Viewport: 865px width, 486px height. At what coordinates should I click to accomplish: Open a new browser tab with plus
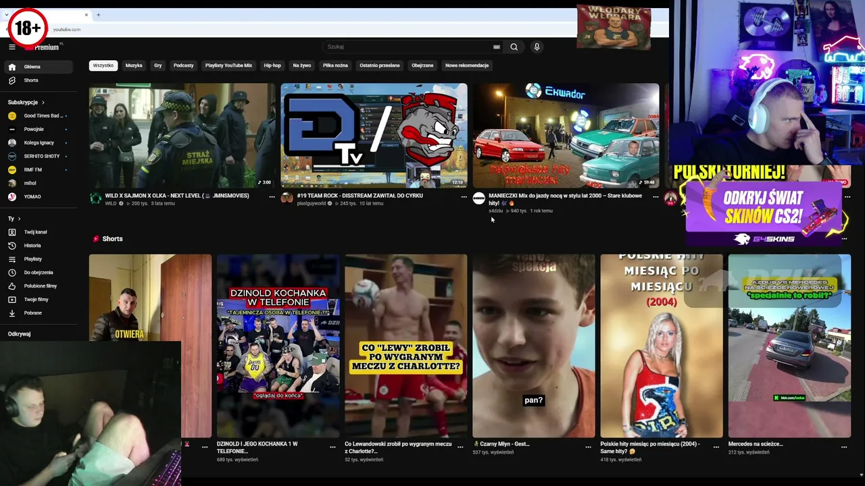pos(98,15)
